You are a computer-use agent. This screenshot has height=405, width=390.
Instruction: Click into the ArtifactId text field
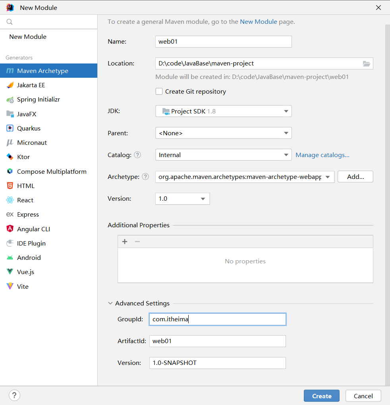[x=217, y=341]
